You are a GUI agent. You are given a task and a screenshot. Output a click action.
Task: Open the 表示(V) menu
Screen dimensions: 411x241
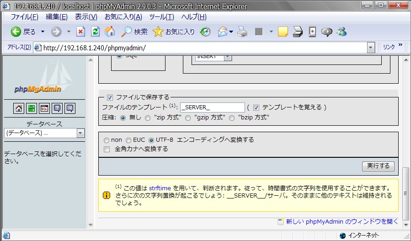click(x=86, y=17)
